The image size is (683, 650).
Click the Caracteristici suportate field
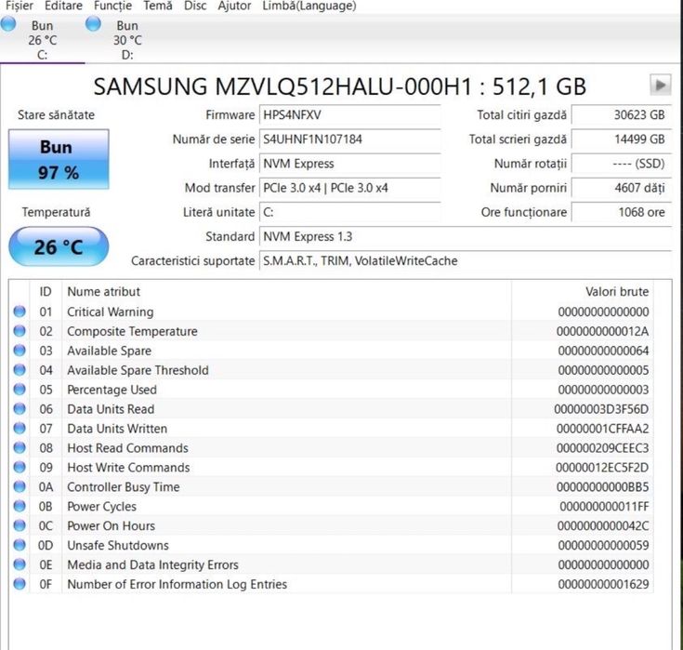tap(466, 260)
